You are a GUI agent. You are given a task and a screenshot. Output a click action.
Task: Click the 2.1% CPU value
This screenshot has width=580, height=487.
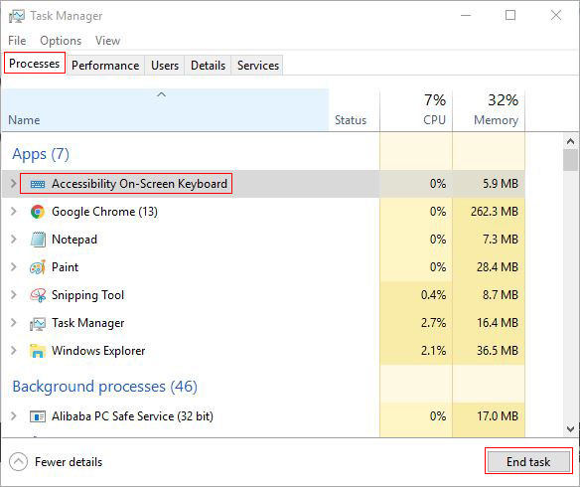434,351
